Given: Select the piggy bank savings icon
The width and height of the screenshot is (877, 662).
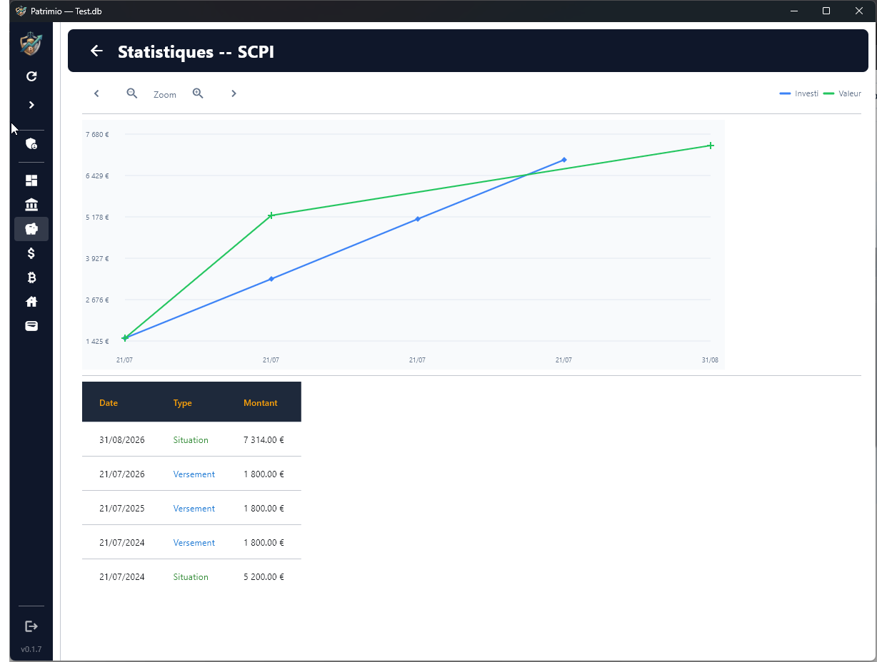Looking at the screenshot, I should point(31,229).
